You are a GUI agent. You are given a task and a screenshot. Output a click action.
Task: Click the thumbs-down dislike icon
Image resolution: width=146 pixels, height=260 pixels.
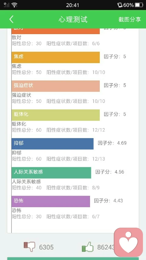29,246
